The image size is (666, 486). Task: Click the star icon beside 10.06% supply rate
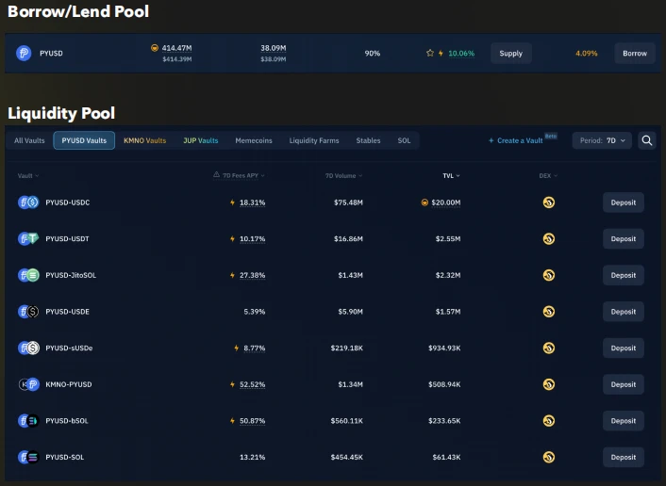pos(430,54)
